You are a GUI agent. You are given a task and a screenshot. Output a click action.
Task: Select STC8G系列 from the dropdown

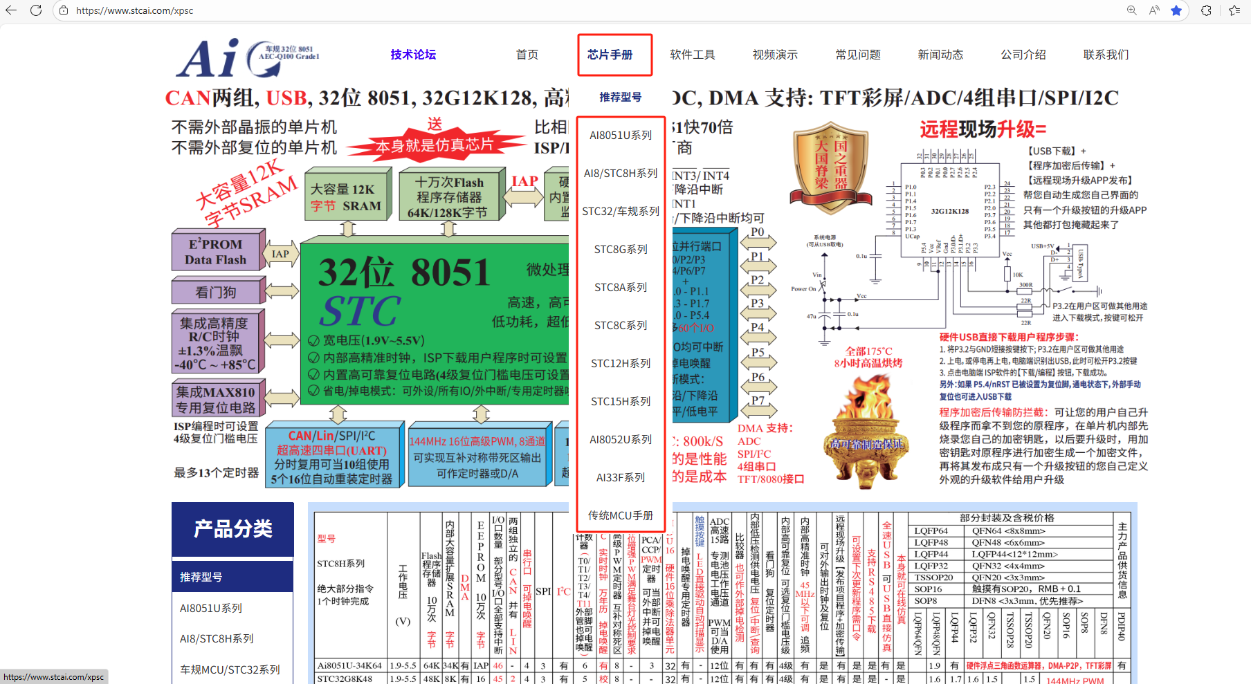[x=621, y=250]
